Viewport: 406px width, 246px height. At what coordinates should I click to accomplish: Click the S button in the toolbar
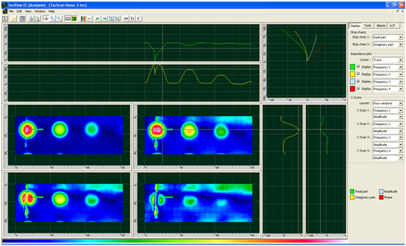click(5, 19)
